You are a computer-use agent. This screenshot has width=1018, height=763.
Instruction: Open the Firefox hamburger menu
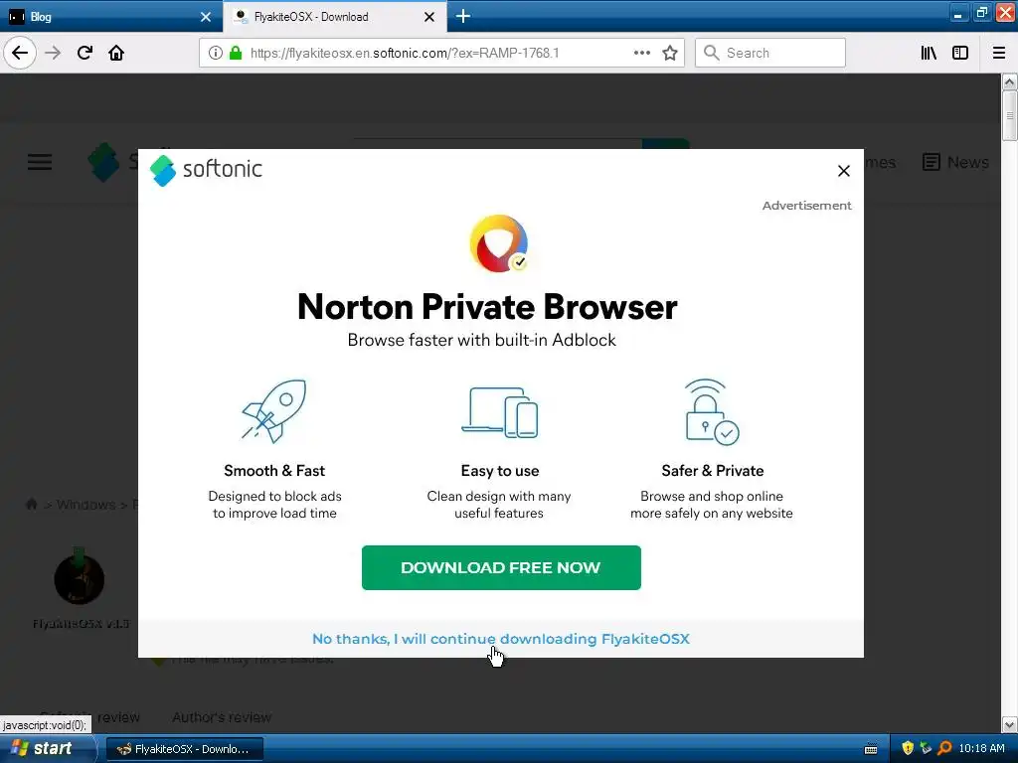pyautogui.click(x=999, y=53)
